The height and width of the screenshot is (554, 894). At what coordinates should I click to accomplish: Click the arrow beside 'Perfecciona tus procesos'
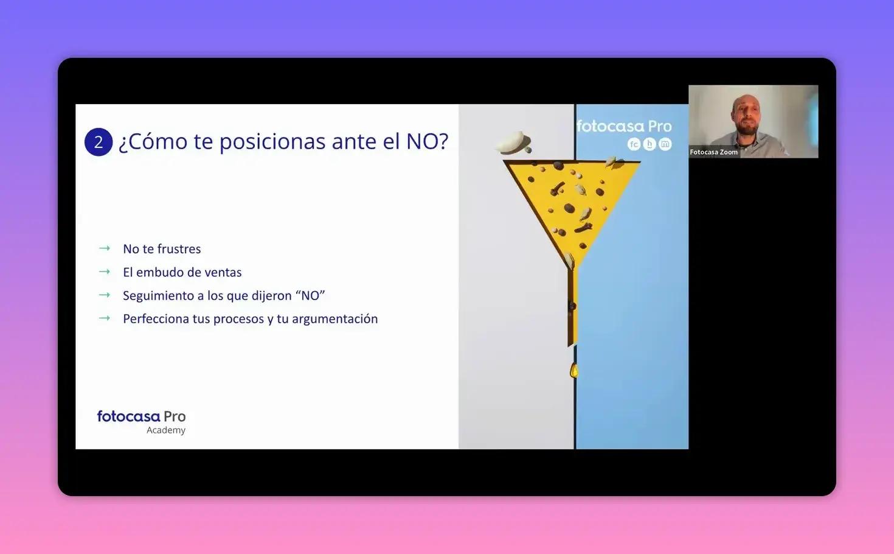click(x=105, y=318)
